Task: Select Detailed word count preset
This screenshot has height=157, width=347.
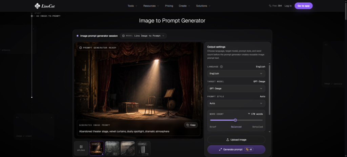Action: 258,127
